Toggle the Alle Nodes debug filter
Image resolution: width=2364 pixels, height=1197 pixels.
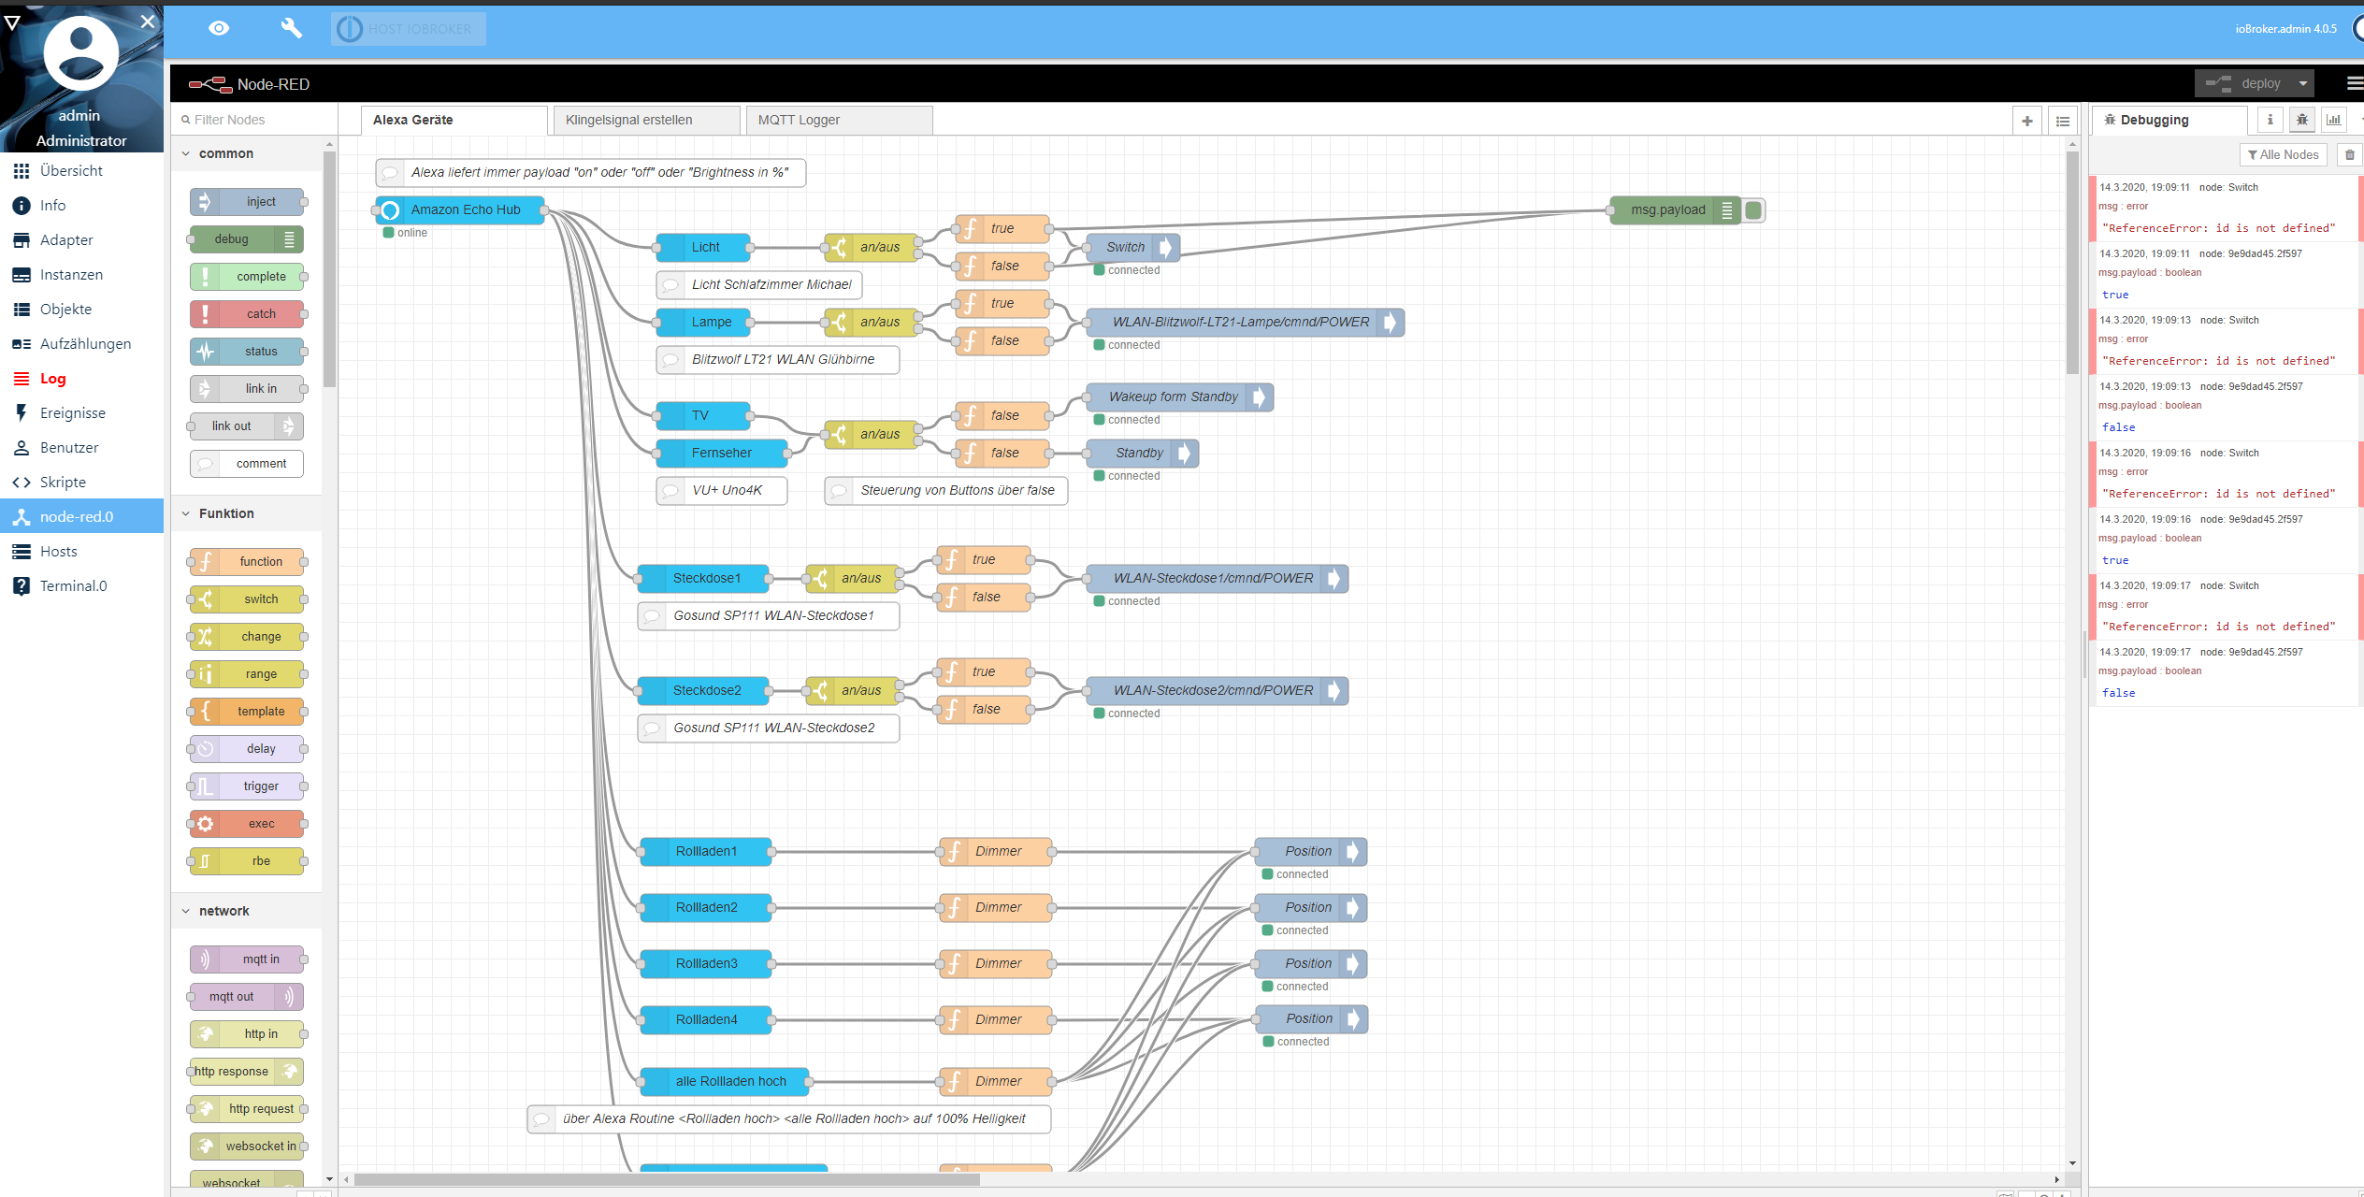(2283, 155)
